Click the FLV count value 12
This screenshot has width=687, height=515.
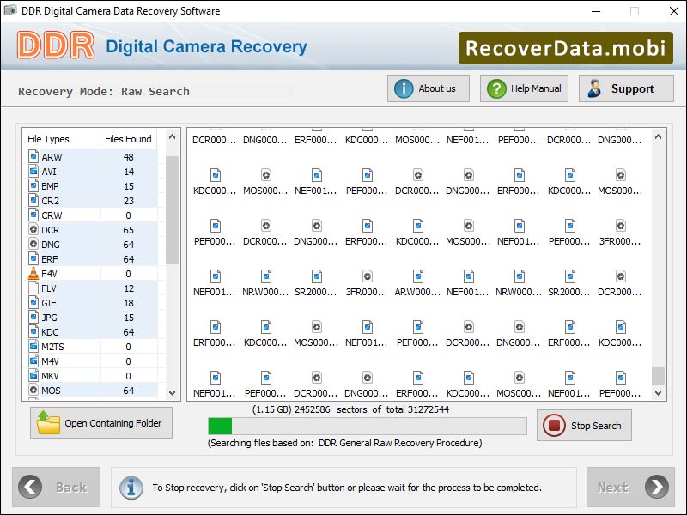(128, 288)
